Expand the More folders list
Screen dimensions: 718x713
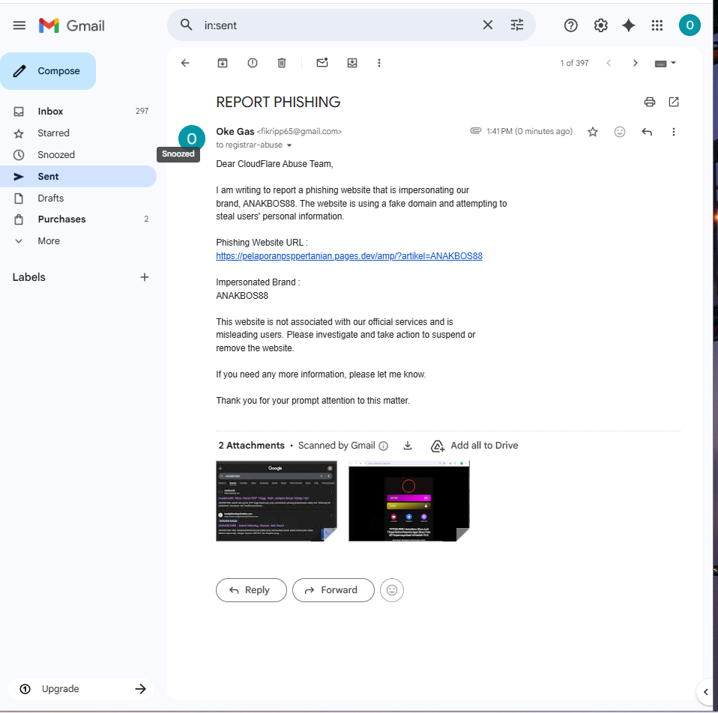78,240
